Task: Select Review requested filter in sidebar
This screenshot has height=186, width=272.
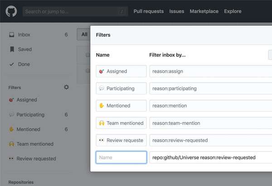Action: (x=36, y=159)
